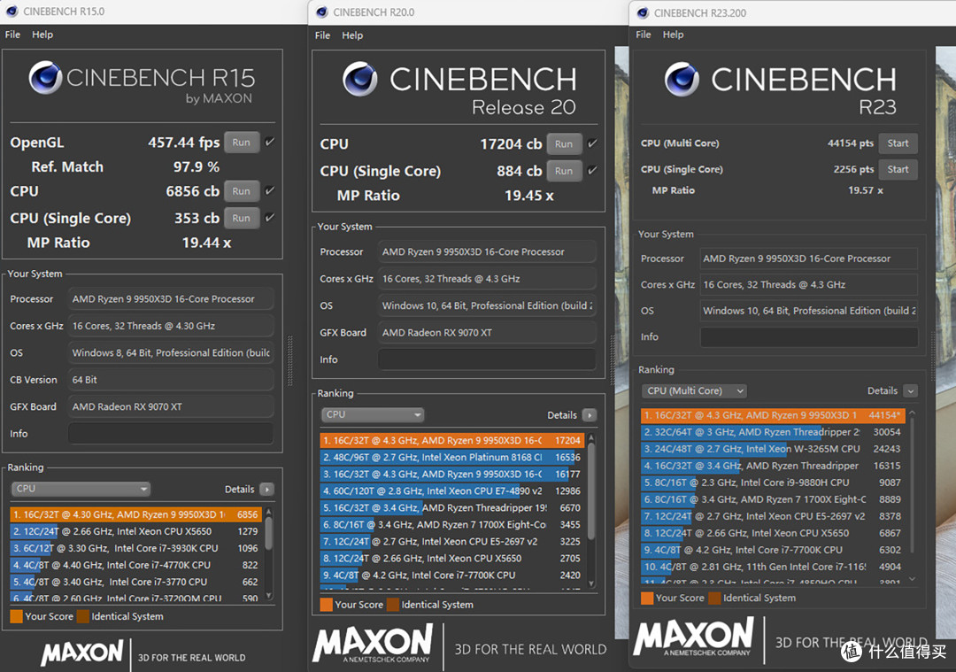956x672 pixels.
Task: Toggle the R15 CPU (Single Core) checkbox
Action: [x=269, y=217]
